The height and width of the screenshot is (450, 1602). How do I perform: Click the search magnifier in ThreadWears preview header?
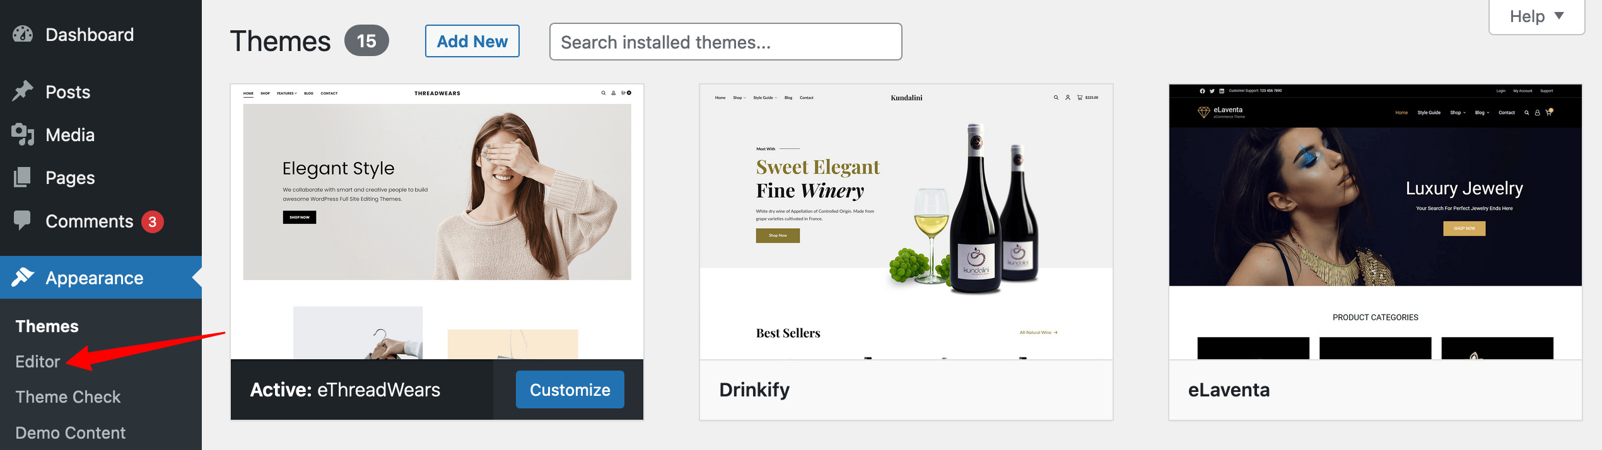pyautogui.click(x=604, y=93)
